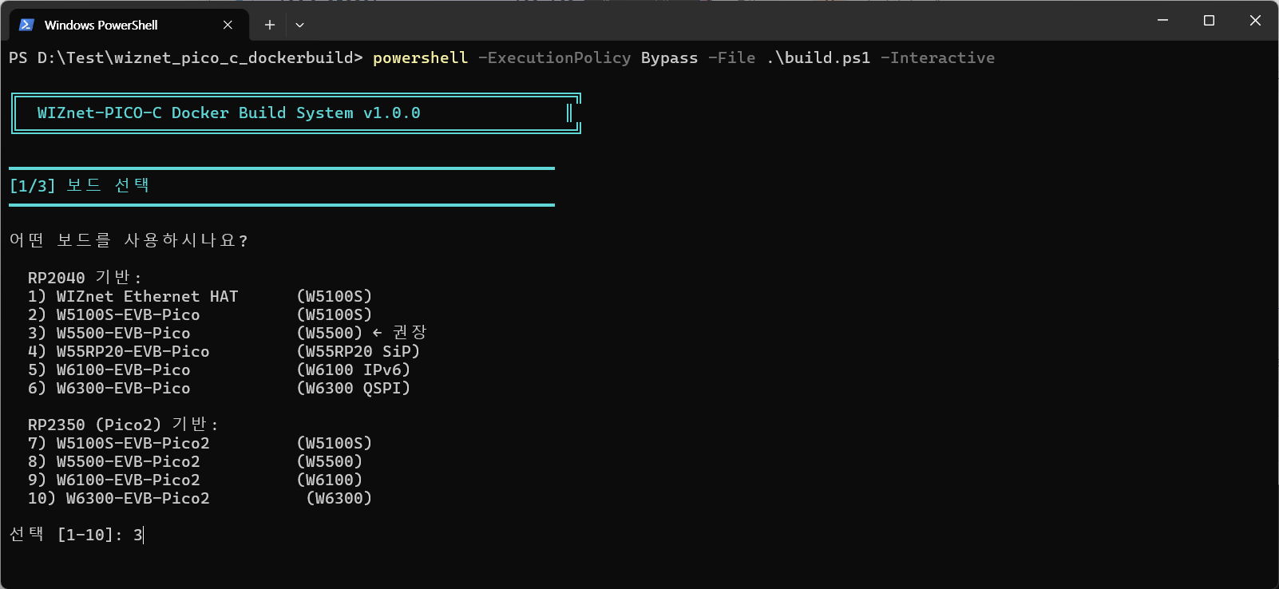Select the Windows PowerShell tab title
The image size is (1279, 589).
tap(101, 25)
